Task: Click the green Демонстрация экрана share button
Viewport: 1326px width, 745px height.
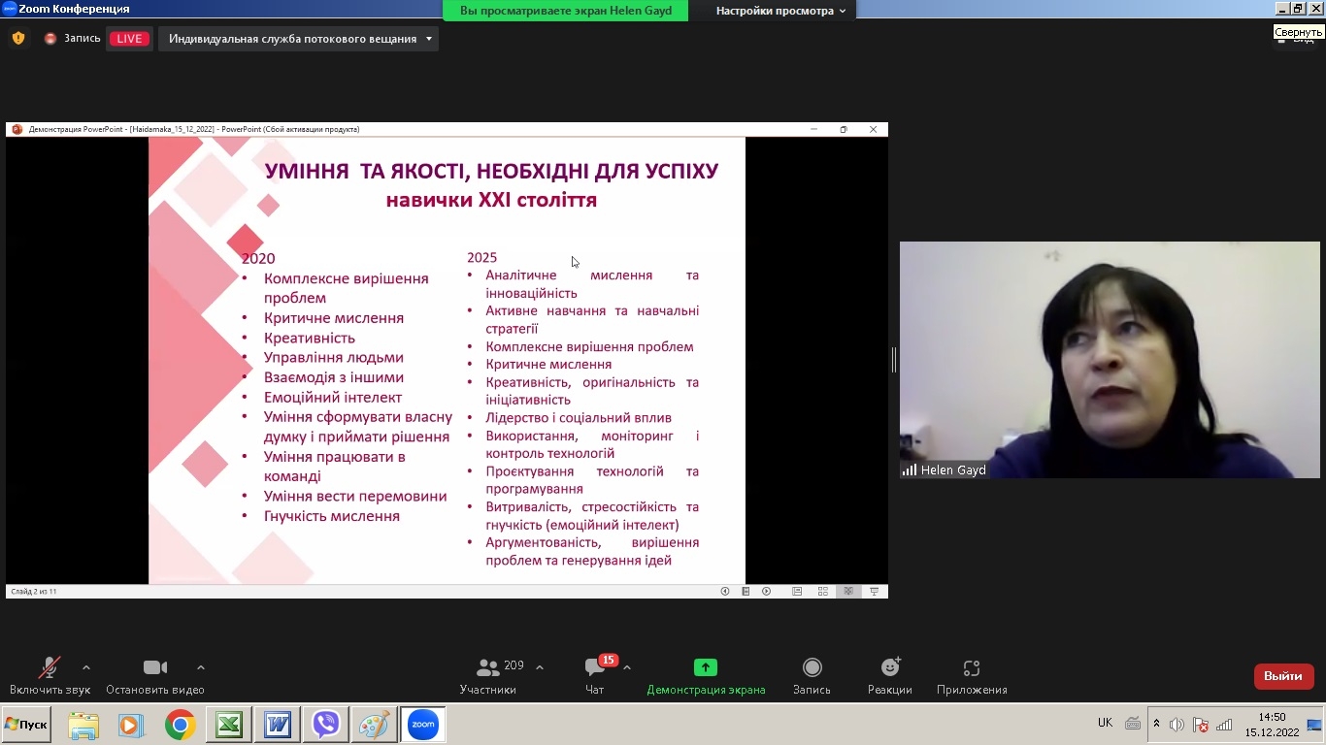Action: (x=706, y=676)
